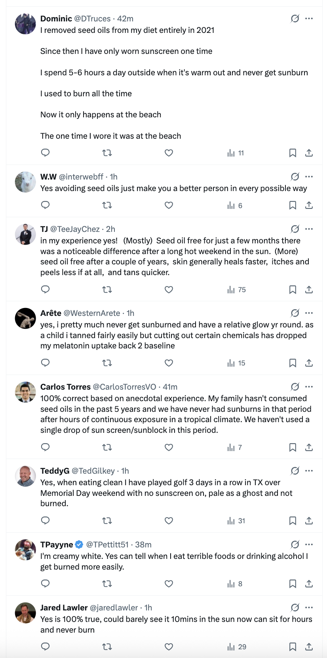Open Grok icon on Arête's tweet
327x658 pixels.
[295, 313]
